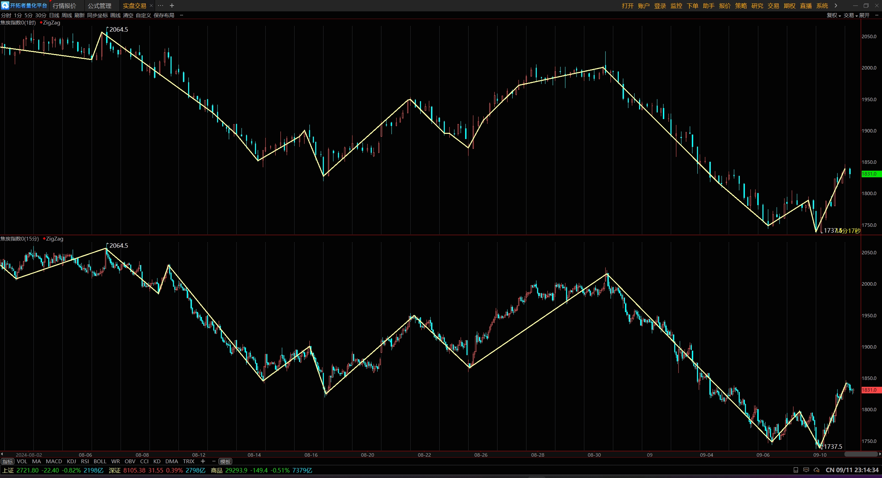Select the KDJ indicator
This screenshot has width=882, height=478.
point(71,461)
